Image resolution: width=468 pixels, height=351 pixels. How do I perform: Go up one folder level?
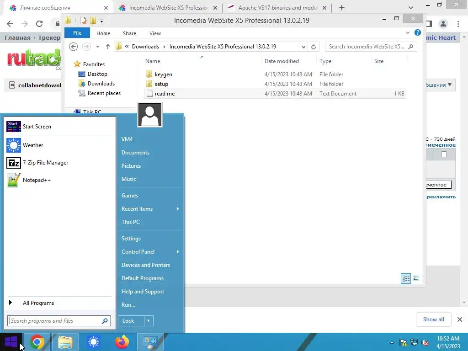[x=108, y=47]
